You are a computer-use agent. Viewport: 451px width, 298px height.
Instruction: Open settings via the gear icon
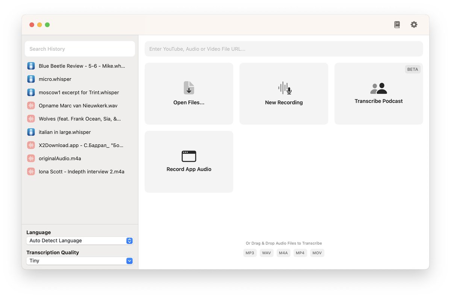[414, 25]
